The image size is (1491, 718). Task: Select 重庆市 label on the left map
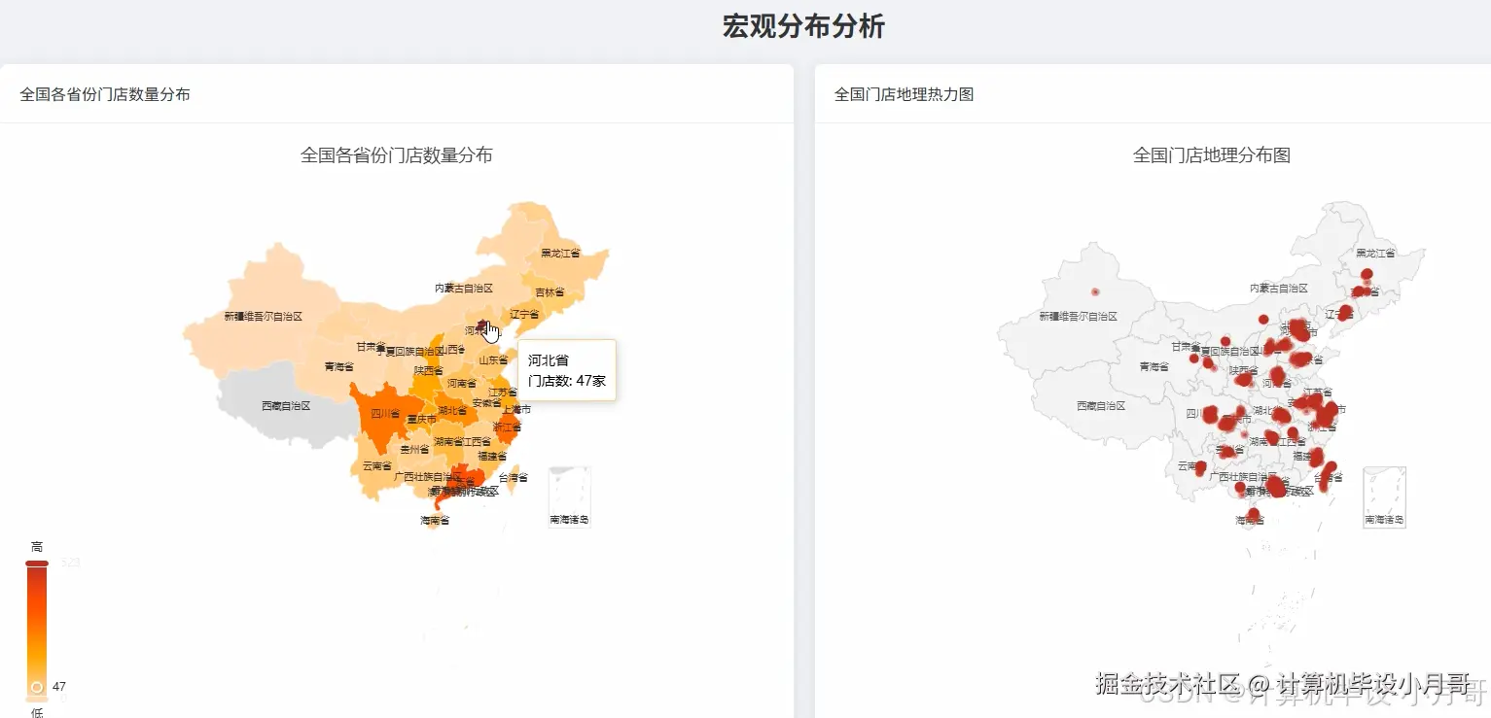coord(422,420)
